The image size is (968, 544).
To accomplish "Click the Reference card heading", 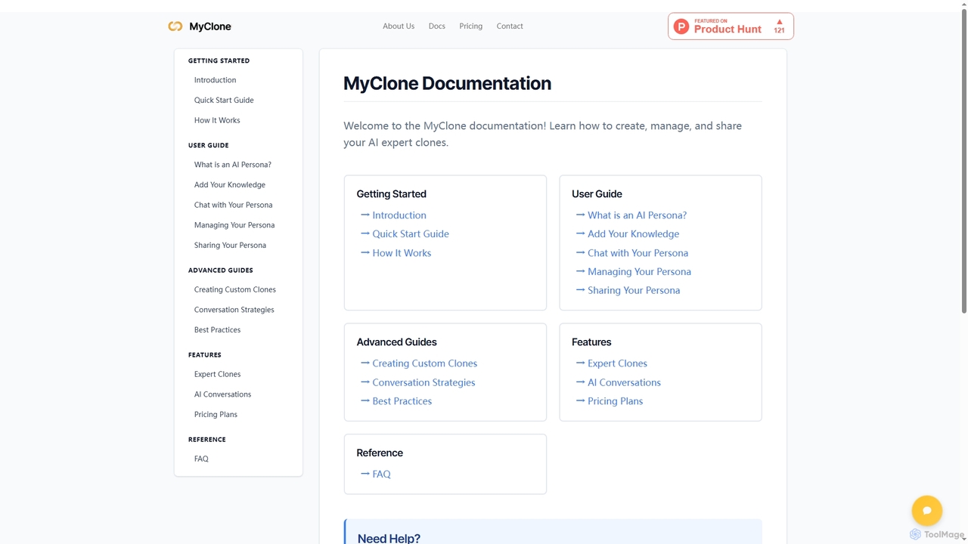I will click(x=380, y=453).
